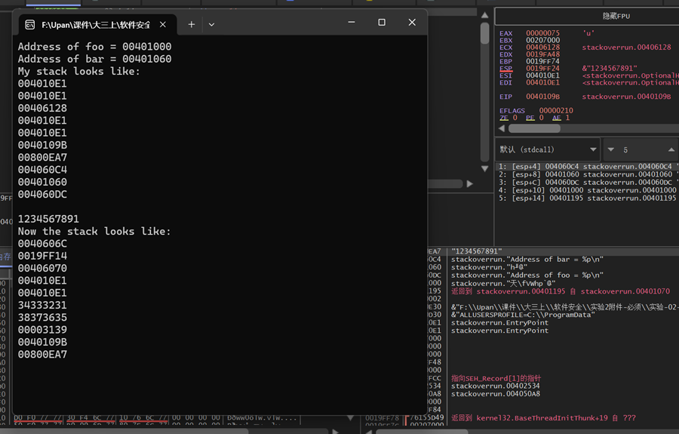Decrease the argument count stepper below 5
Viewport: 679px width, 434px height.
click(x=610, y=149)
